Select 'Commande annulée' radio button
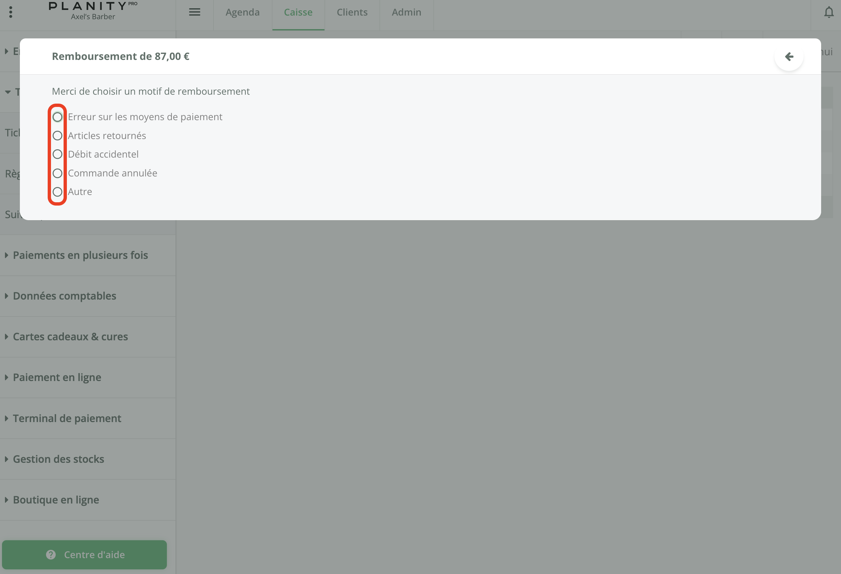The width and height of the screenshot is (841, 574). coord(58,173)
